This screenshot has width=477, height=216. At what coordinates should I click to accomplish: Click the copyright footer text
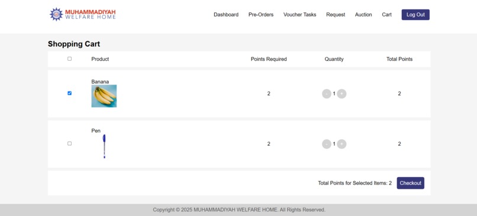239,210
